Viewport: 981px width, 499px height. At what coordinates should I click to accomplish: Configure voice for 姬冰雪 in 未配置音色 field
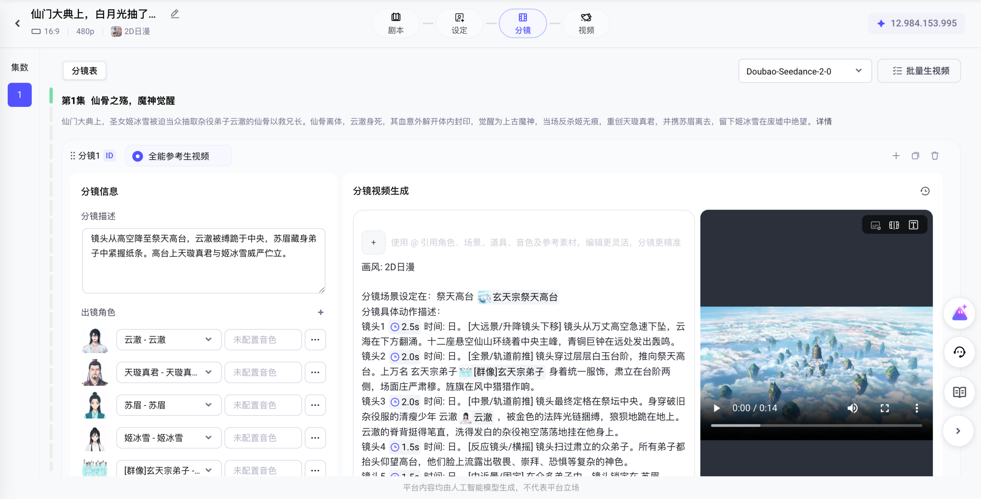(263, 438)
